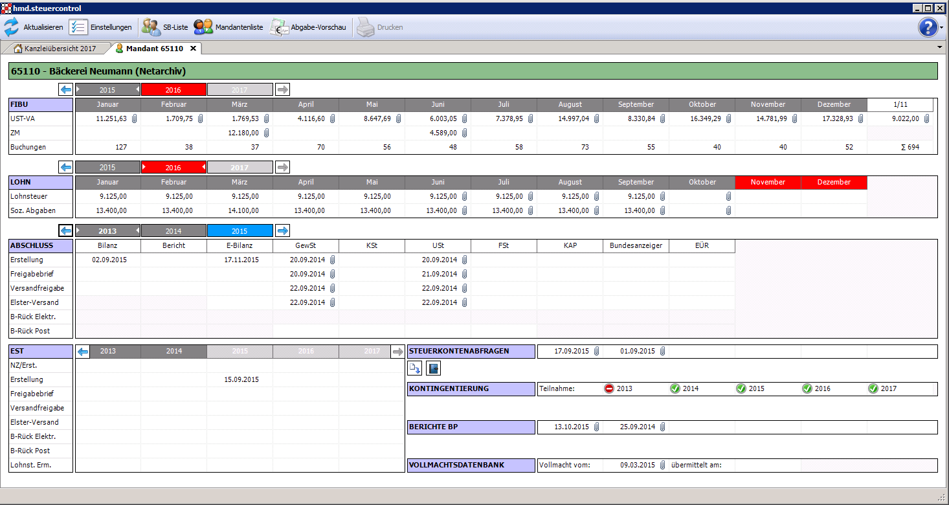Toggle the 2017 Kontingentierung participation status
The image size is (949, 505).
click(x=873, y=388)
